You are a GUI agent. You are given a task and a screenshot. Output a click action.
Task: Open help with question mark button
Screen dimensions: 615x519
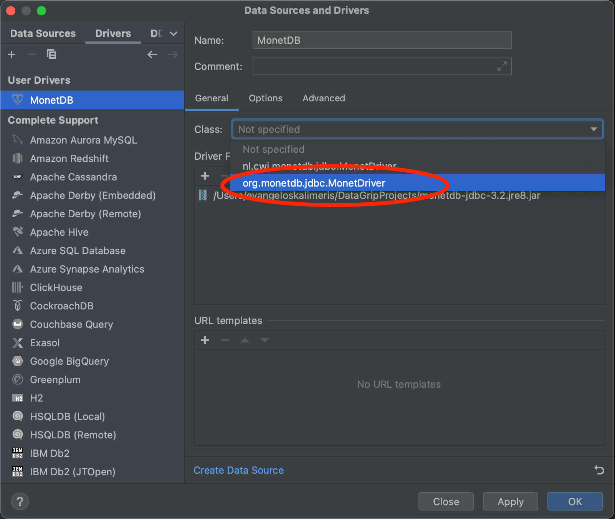tap(20, 501)
